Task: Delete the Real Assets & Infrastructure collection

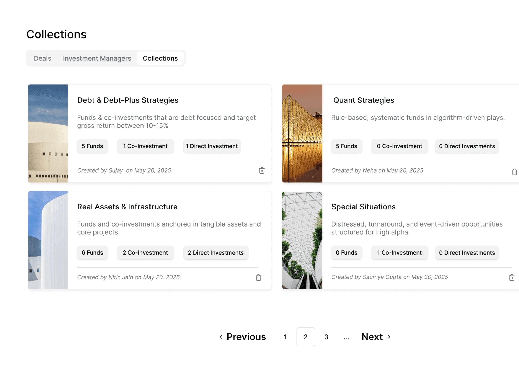Action: click(x=258, y=277)
